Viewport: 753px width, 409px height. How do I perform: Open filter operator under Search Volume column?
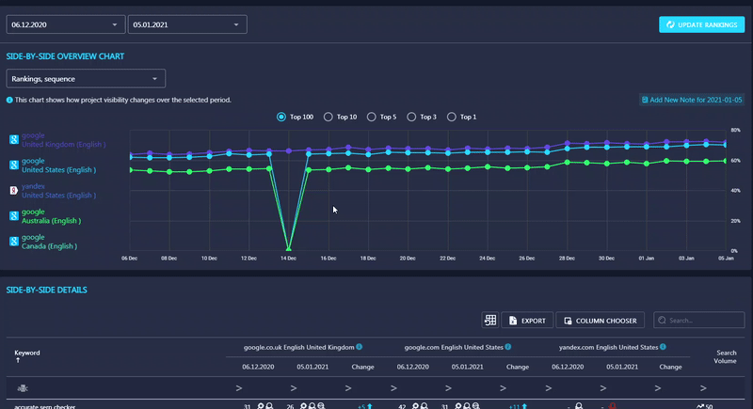[x=703, y=388]
